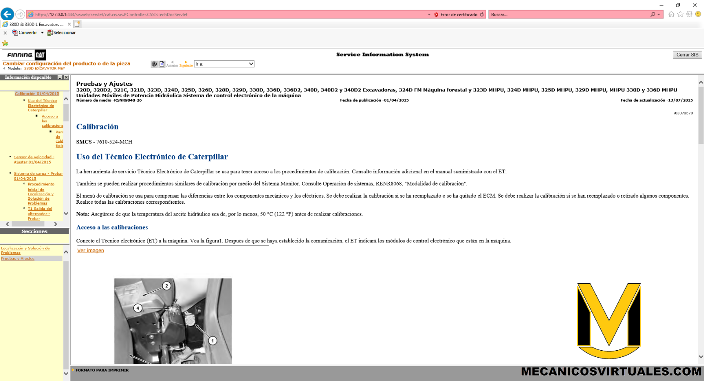Image resolution: width=704 pixels, height=381 pixels.
Task: Click right arrow of tree horizontal scrollbar
Action: click(55, 224)
